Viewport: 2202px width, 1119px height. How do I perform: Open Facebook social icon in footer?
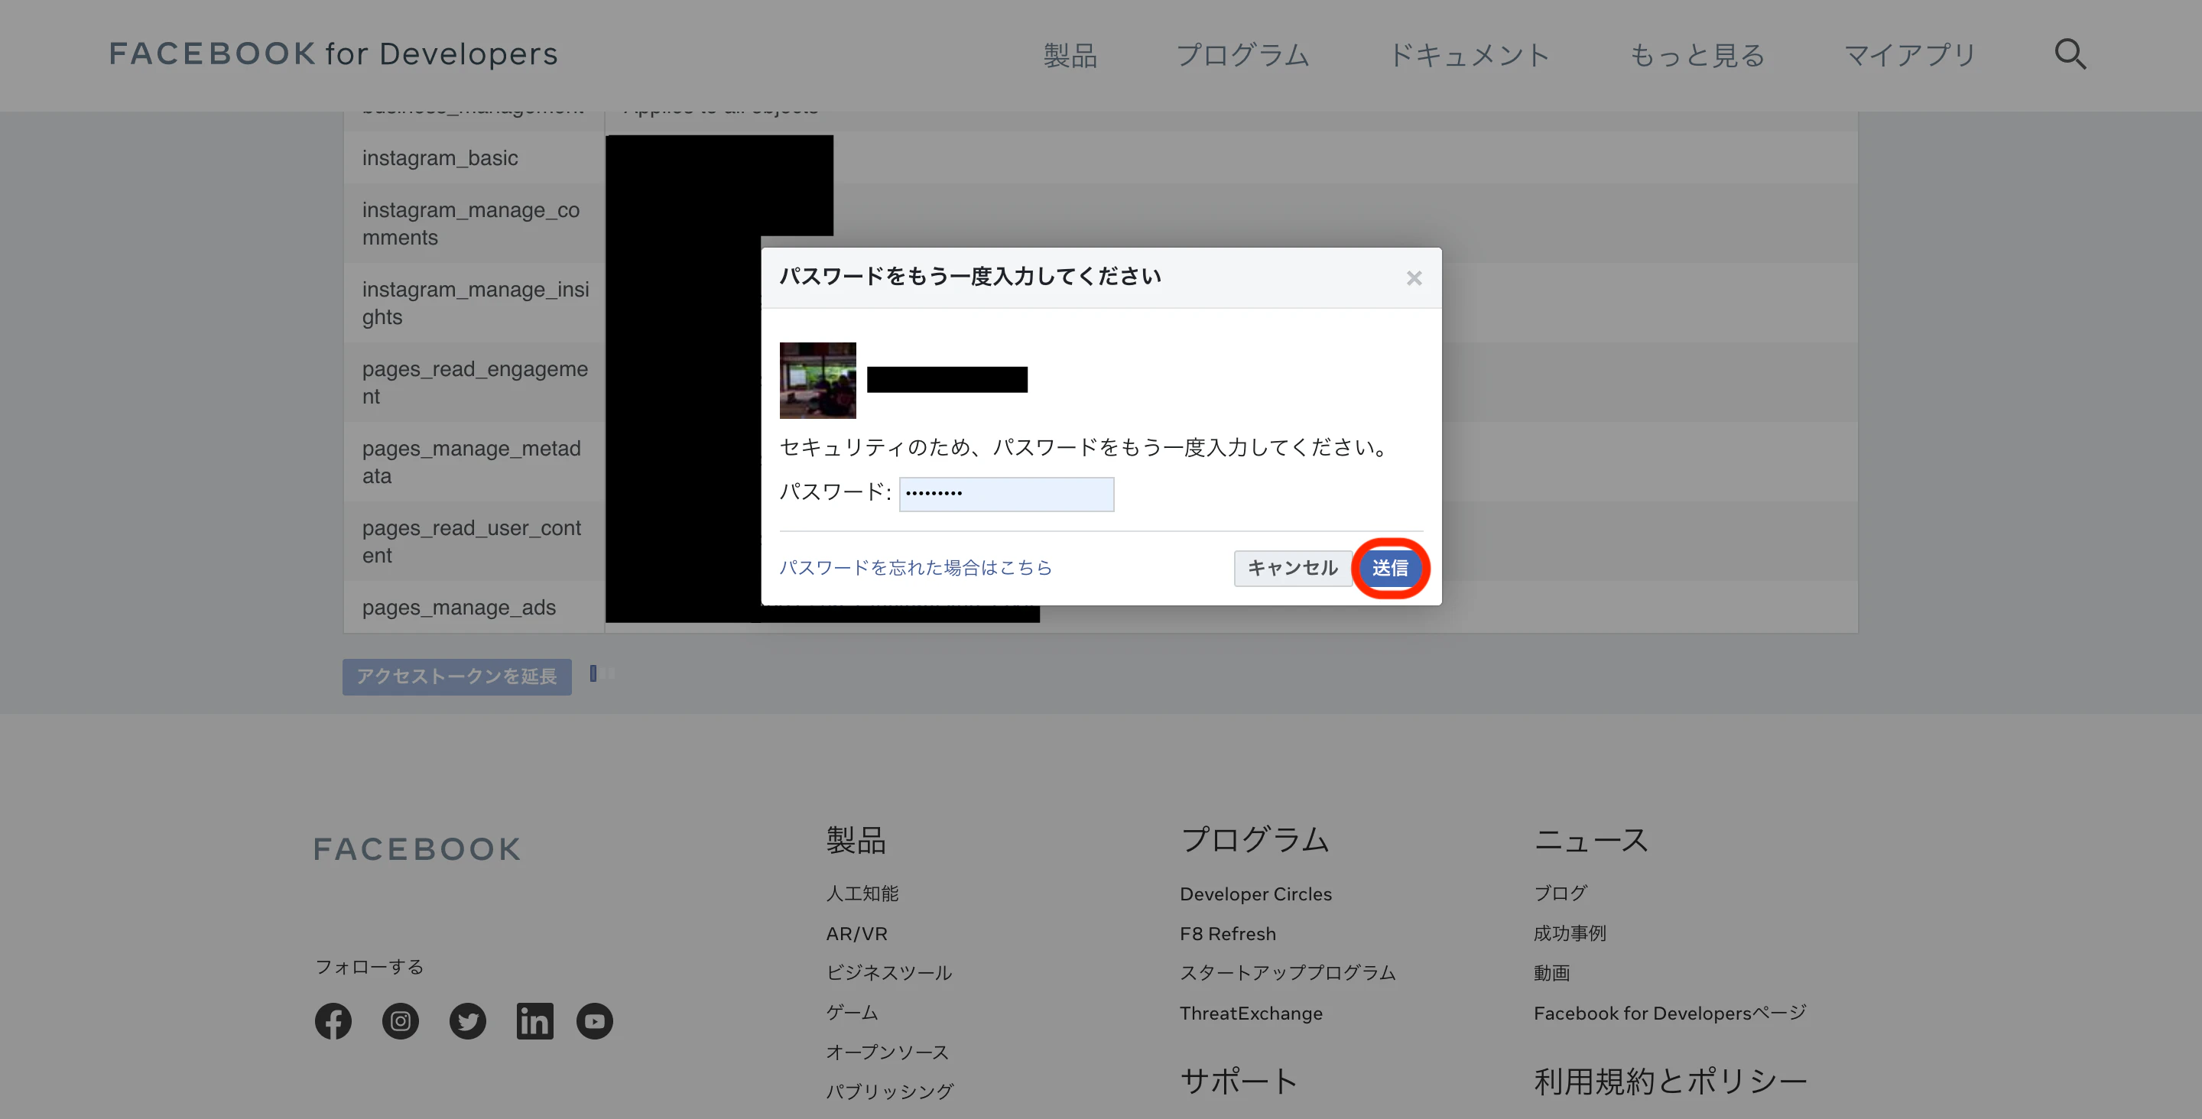333,1020
